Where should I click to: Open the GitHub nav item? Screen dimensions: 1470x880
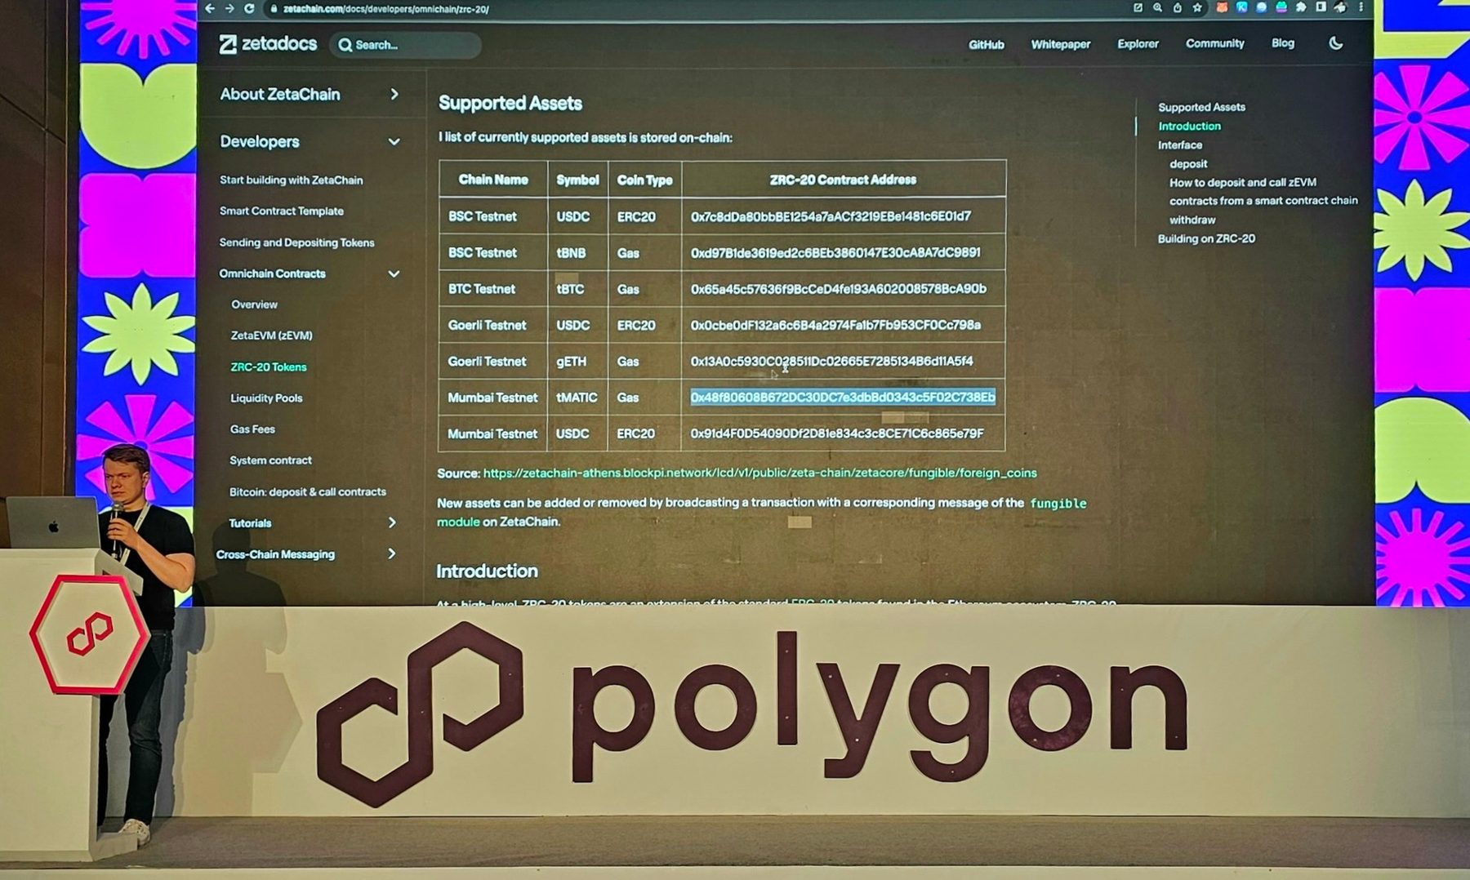tap(986, 45)
